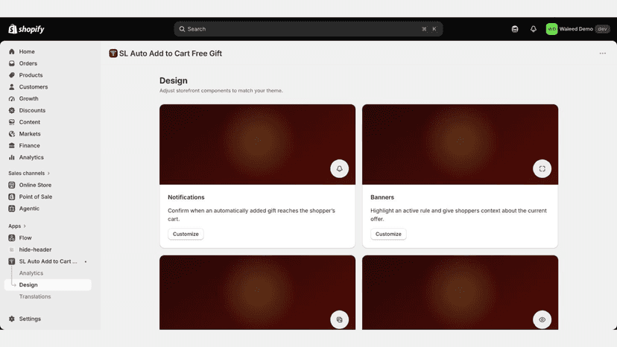
Task: Click the Orders inbox icon in sidebar
Action: pyautogui.click(x=12, y=63)
